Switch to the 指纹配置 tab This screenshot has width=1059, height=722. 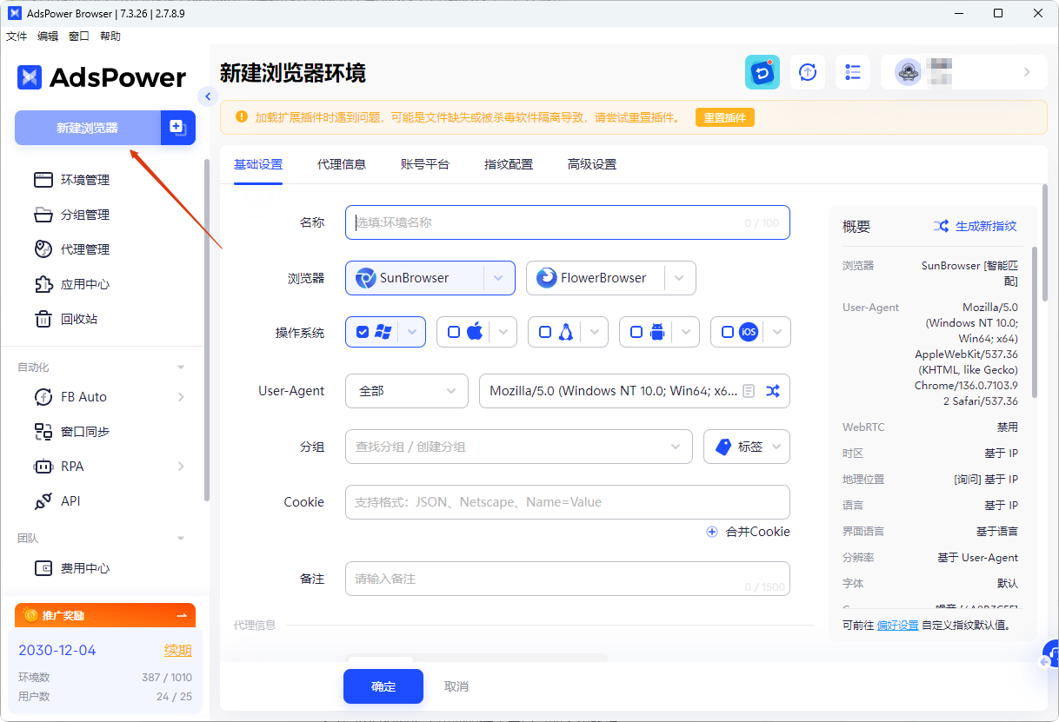(509, 164)
